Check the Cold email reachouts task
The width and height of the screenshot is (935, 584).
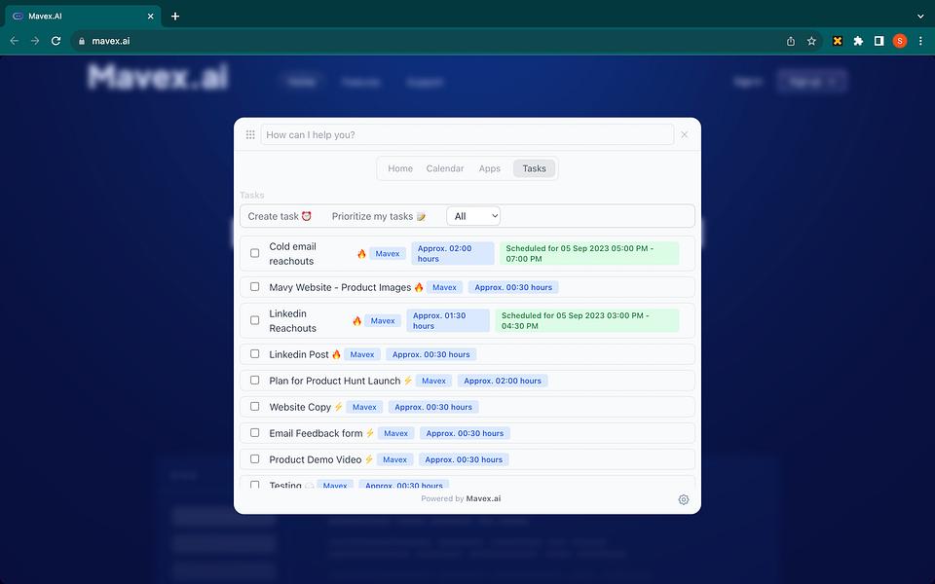(254, 253)
